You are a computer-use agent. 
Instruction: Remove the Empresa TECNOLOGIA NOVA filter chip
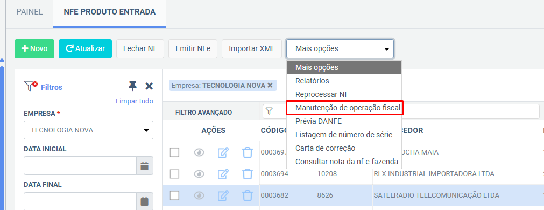270,86
